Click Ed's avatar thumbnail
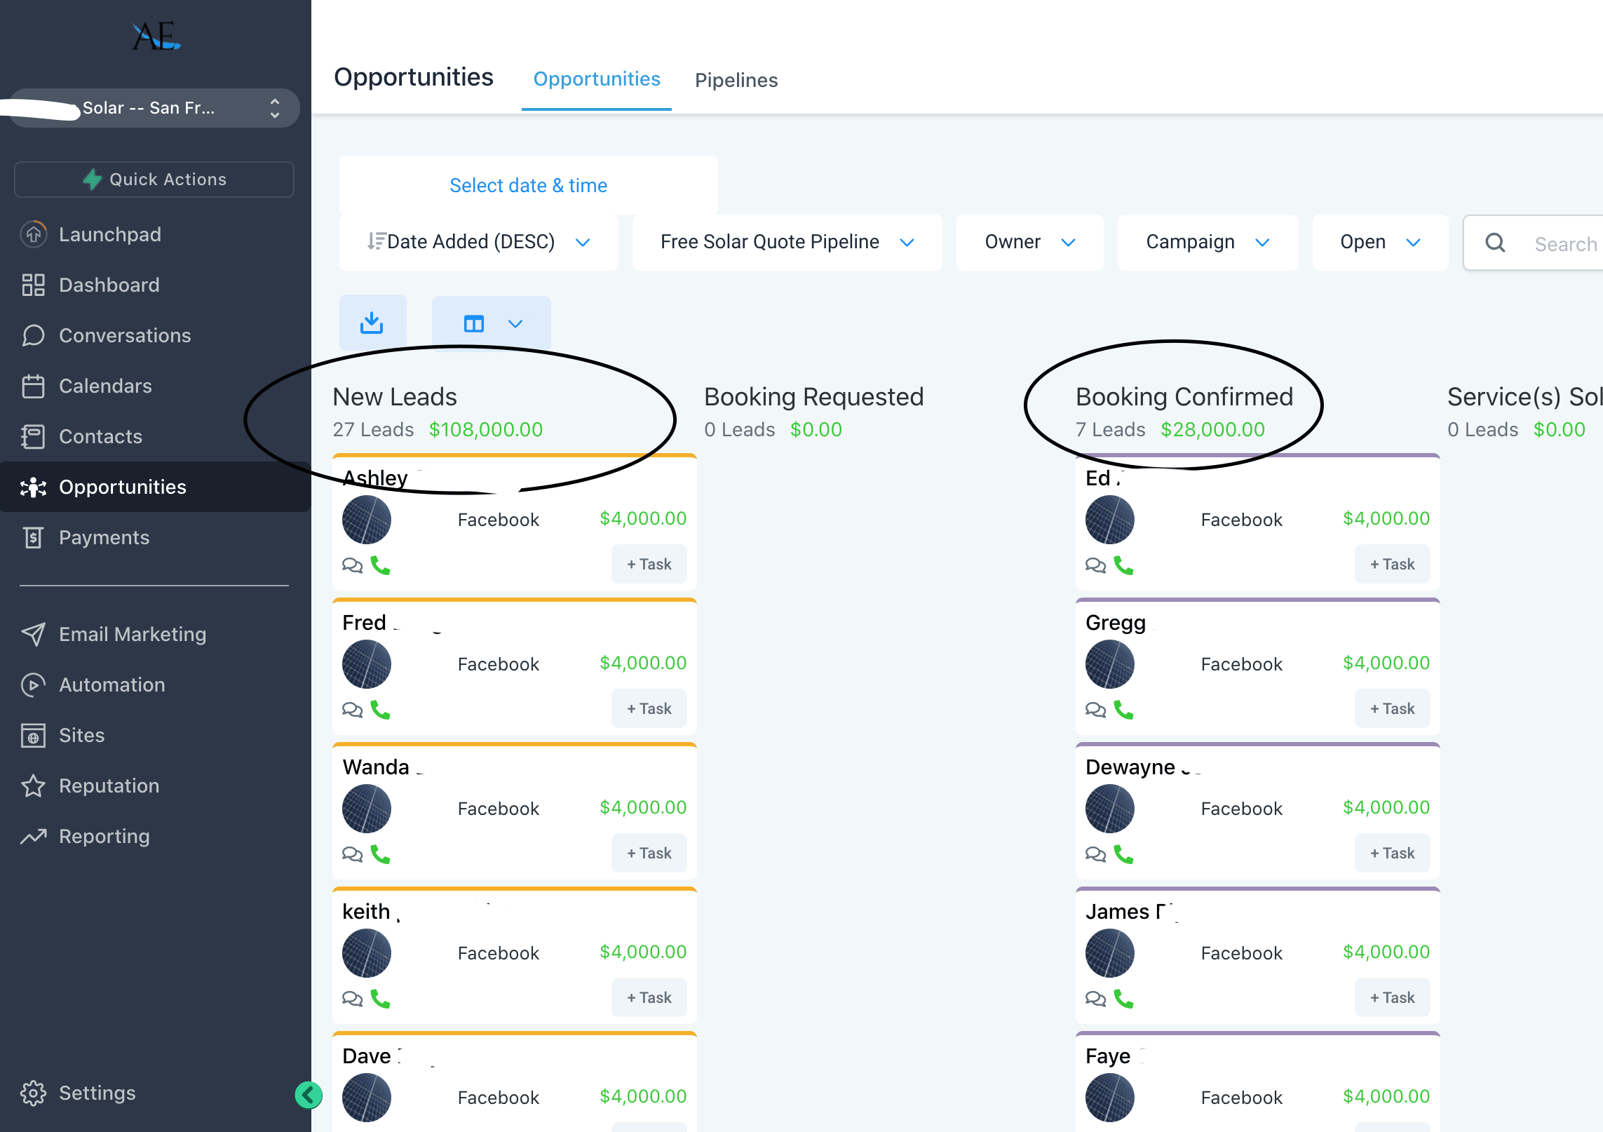 pos(1109,520)
